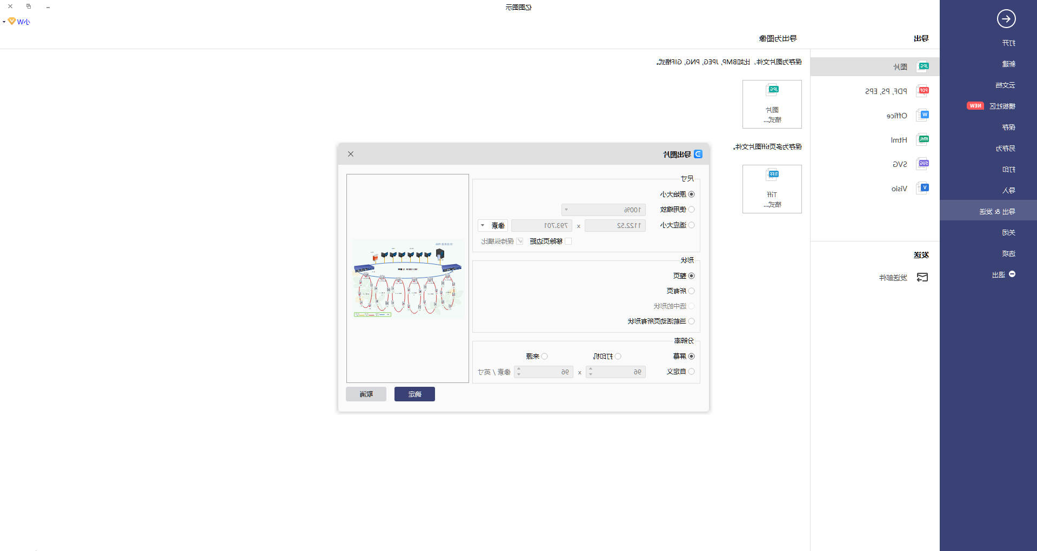Image resolution: width=1037 pixels, height=551 pixels.
Task: Open the 新建 menu item
Action: coord(1008,64)
